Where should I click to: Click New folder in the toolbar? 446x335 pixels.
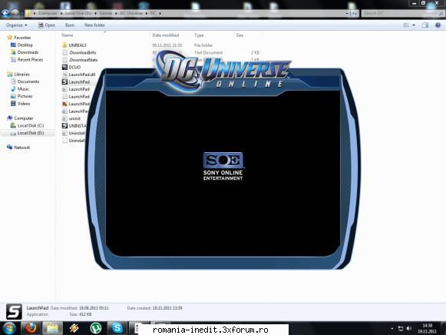[x=94, y=25]
